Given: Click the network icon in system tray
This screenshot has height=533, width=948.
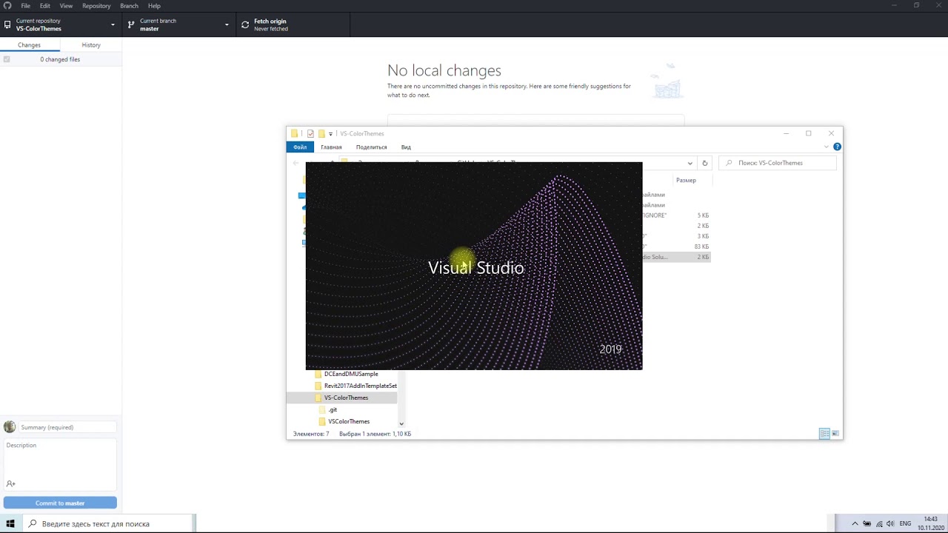Looking at the screenshot, I should click(878, 523).
